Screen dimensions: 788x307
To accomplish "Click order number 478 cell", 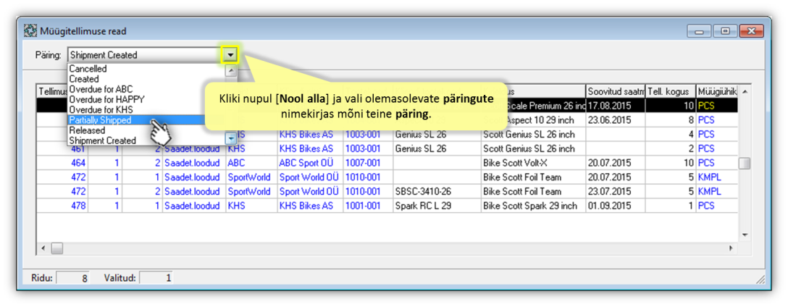I will click(x=63, y=206).
